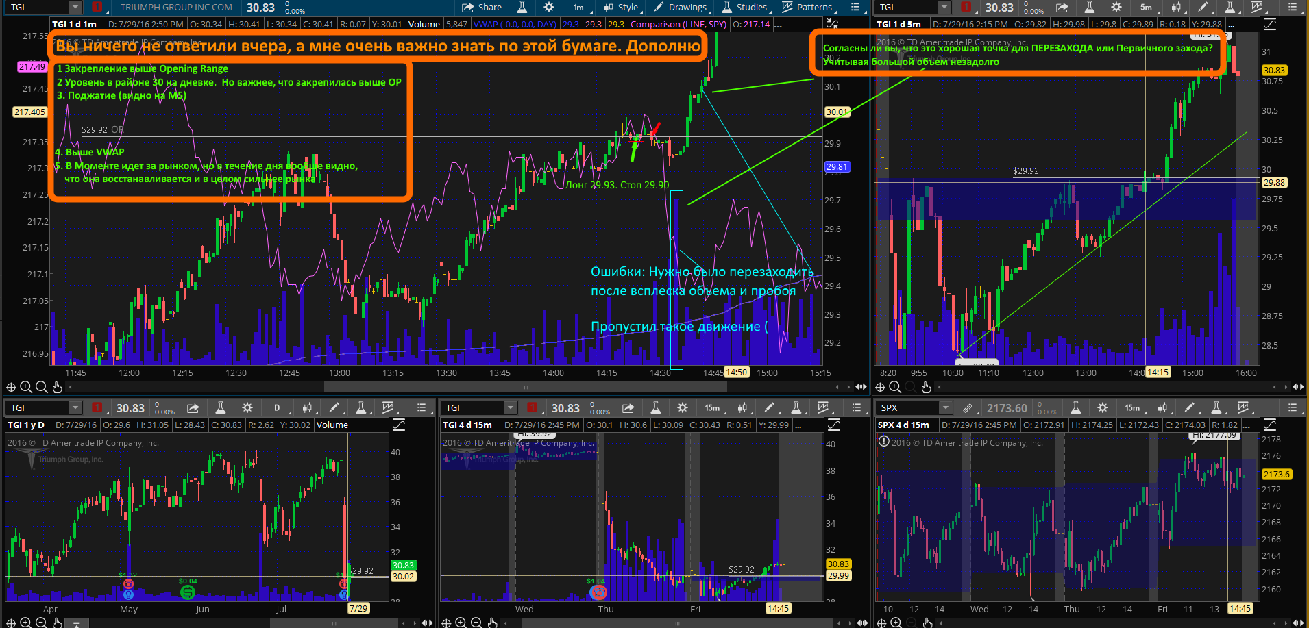The image size is (1309, 628).
Task: Open the candlestick style icon on the 5m chart
Action: coord(1176,7)
